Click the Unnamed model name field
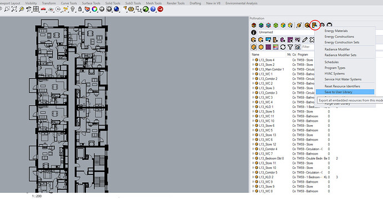Image resolution: width=383 pixels, height=201 pixels. click(286, 33)
